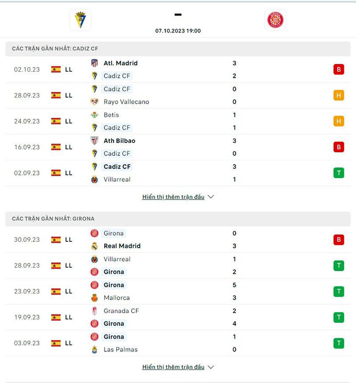356x383 pixels.
Task: Click the Real Madrid club icon
Action: pos(95,246)
